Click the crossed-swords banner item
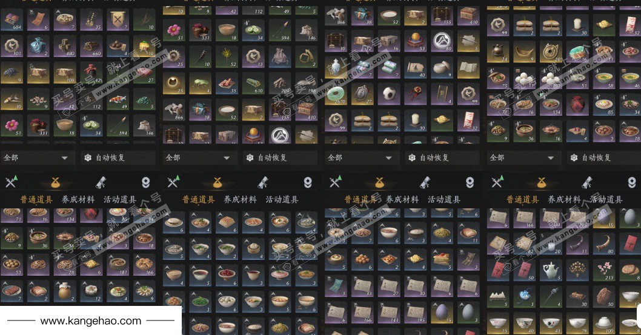The width and height of the screenshot is (641, 335). click(x=118, y=19)
